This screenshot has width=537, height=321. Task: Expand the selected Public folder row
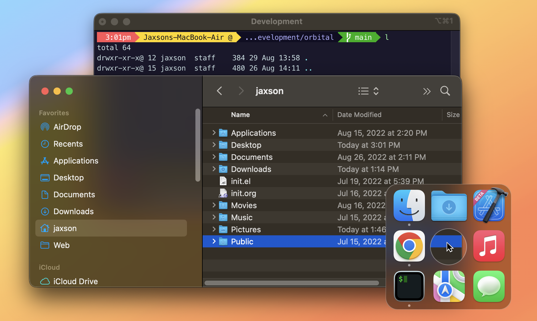click(214, 241)
